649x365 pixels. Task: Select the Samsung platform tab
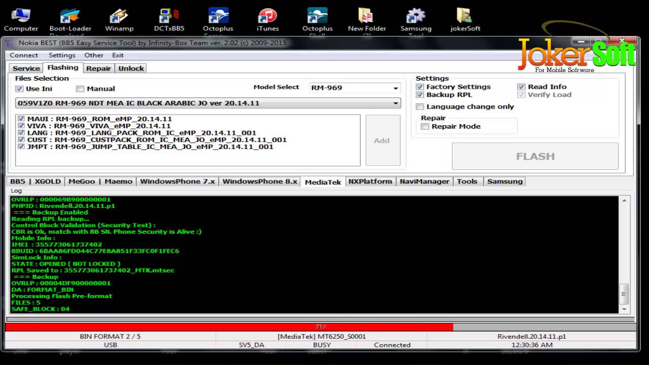click(504, 181)
